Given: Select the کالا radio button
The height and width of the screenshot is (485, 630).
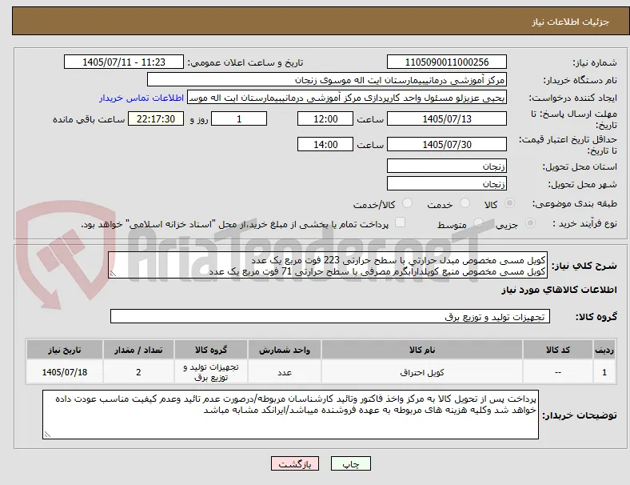Looking at the screenshot, I should point(509,203).
